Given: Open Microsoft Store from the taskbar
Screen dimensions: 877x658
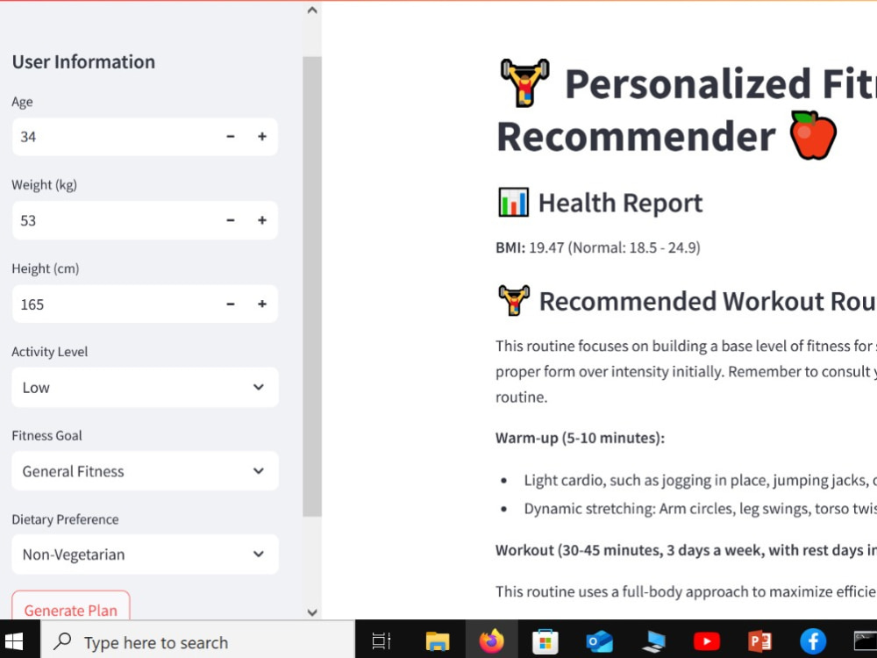Looking at the screenshot, I should [x=545, y=642].
